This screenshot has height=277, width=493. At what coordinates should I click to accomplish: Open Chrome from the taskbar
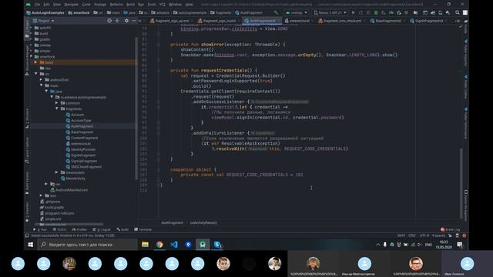(x=159, y=245)
